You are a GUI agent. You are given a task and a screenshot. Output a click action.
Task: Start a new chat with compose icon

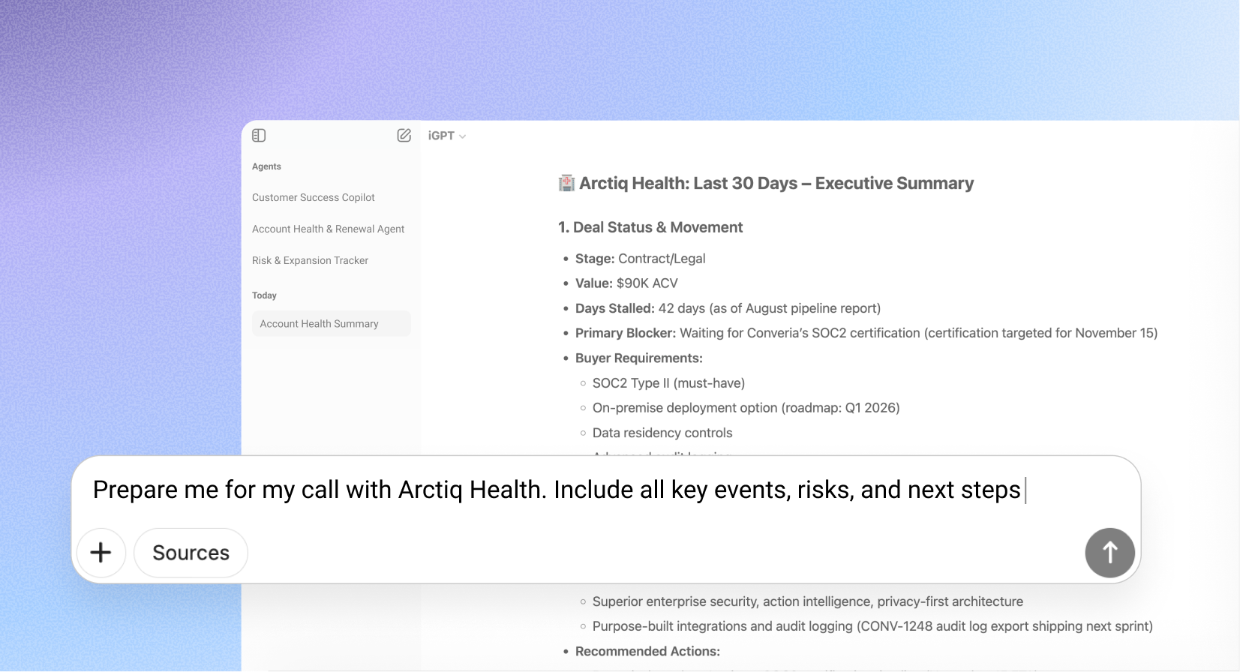click(404, 136)
